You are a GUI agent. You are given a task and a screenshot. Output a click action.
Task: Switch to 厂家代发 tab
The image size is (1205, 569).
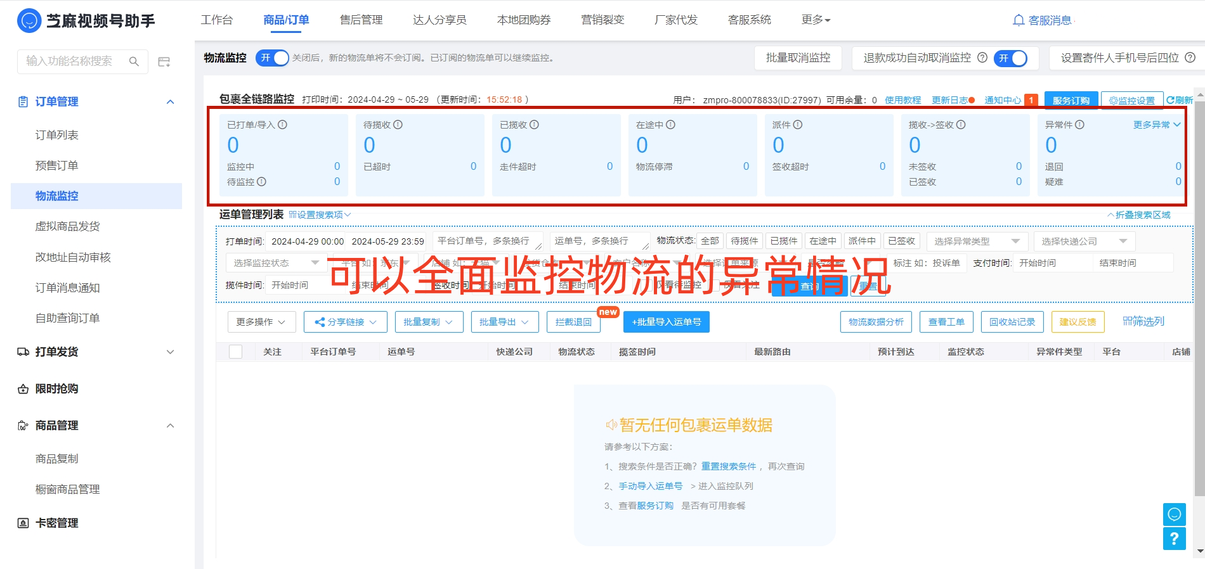point(676,20)
